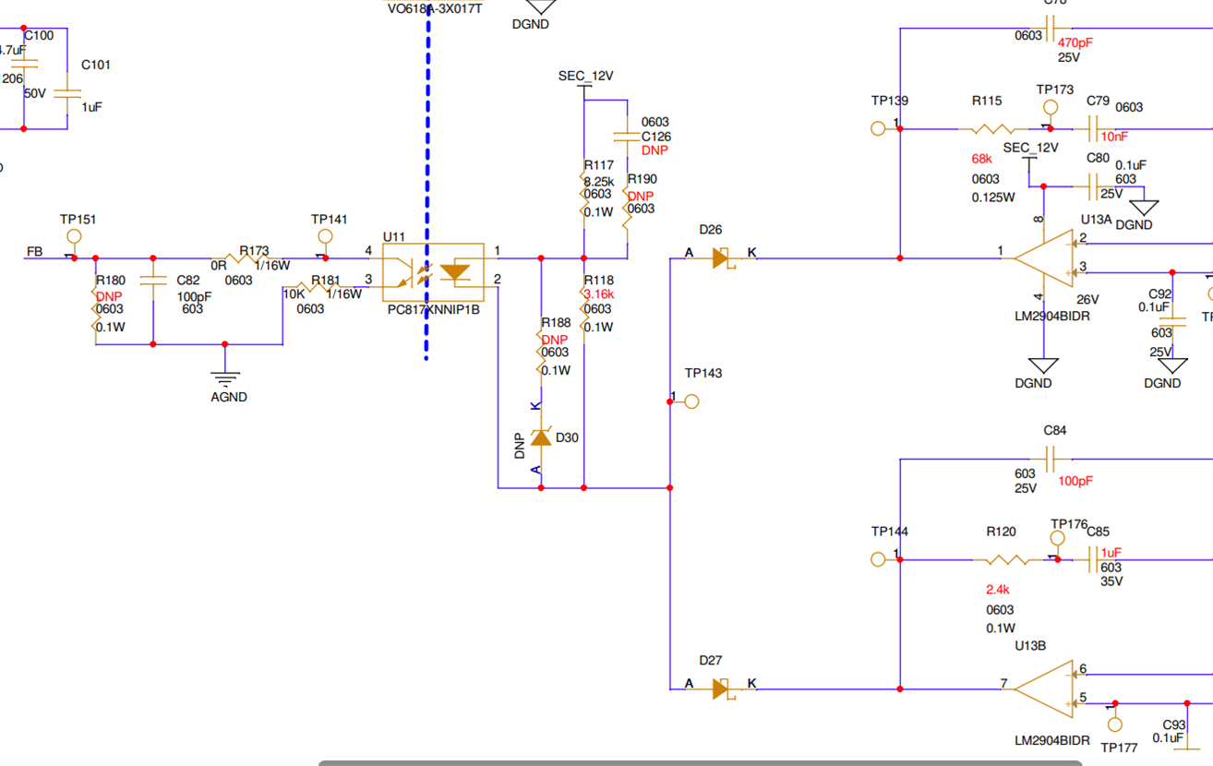Click the D27 diode symbol

(722, 688)
